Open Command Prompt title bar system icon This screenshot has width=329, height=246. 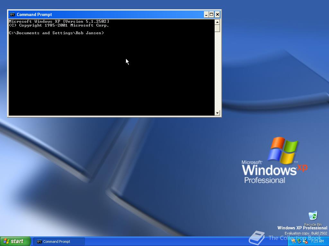[12, 14]
